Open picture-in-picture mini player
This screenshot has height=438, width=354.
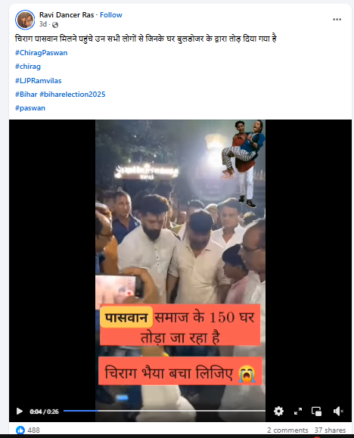pos(317,412)
